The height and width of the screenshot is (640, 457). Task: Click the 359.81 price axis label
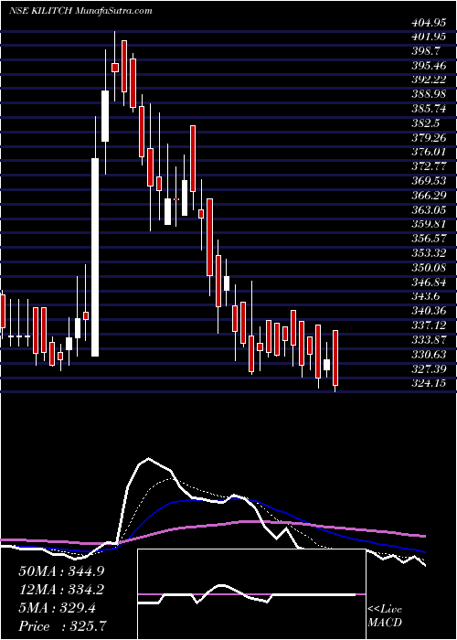pyautogui.click(x=430, y=224)
